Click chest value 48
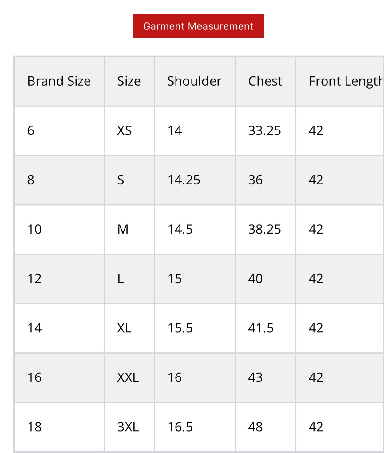The height and width of the screenshot is (453, 392). pos(255,427)
